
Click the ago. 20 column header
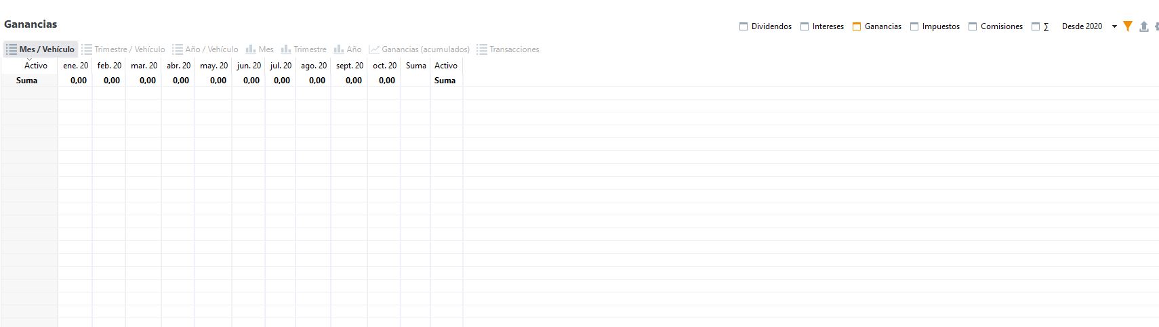[313, 66]
